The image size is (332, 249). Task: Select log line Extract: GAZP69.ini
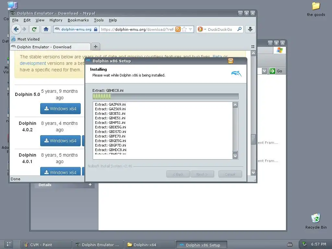pos(110,104)
